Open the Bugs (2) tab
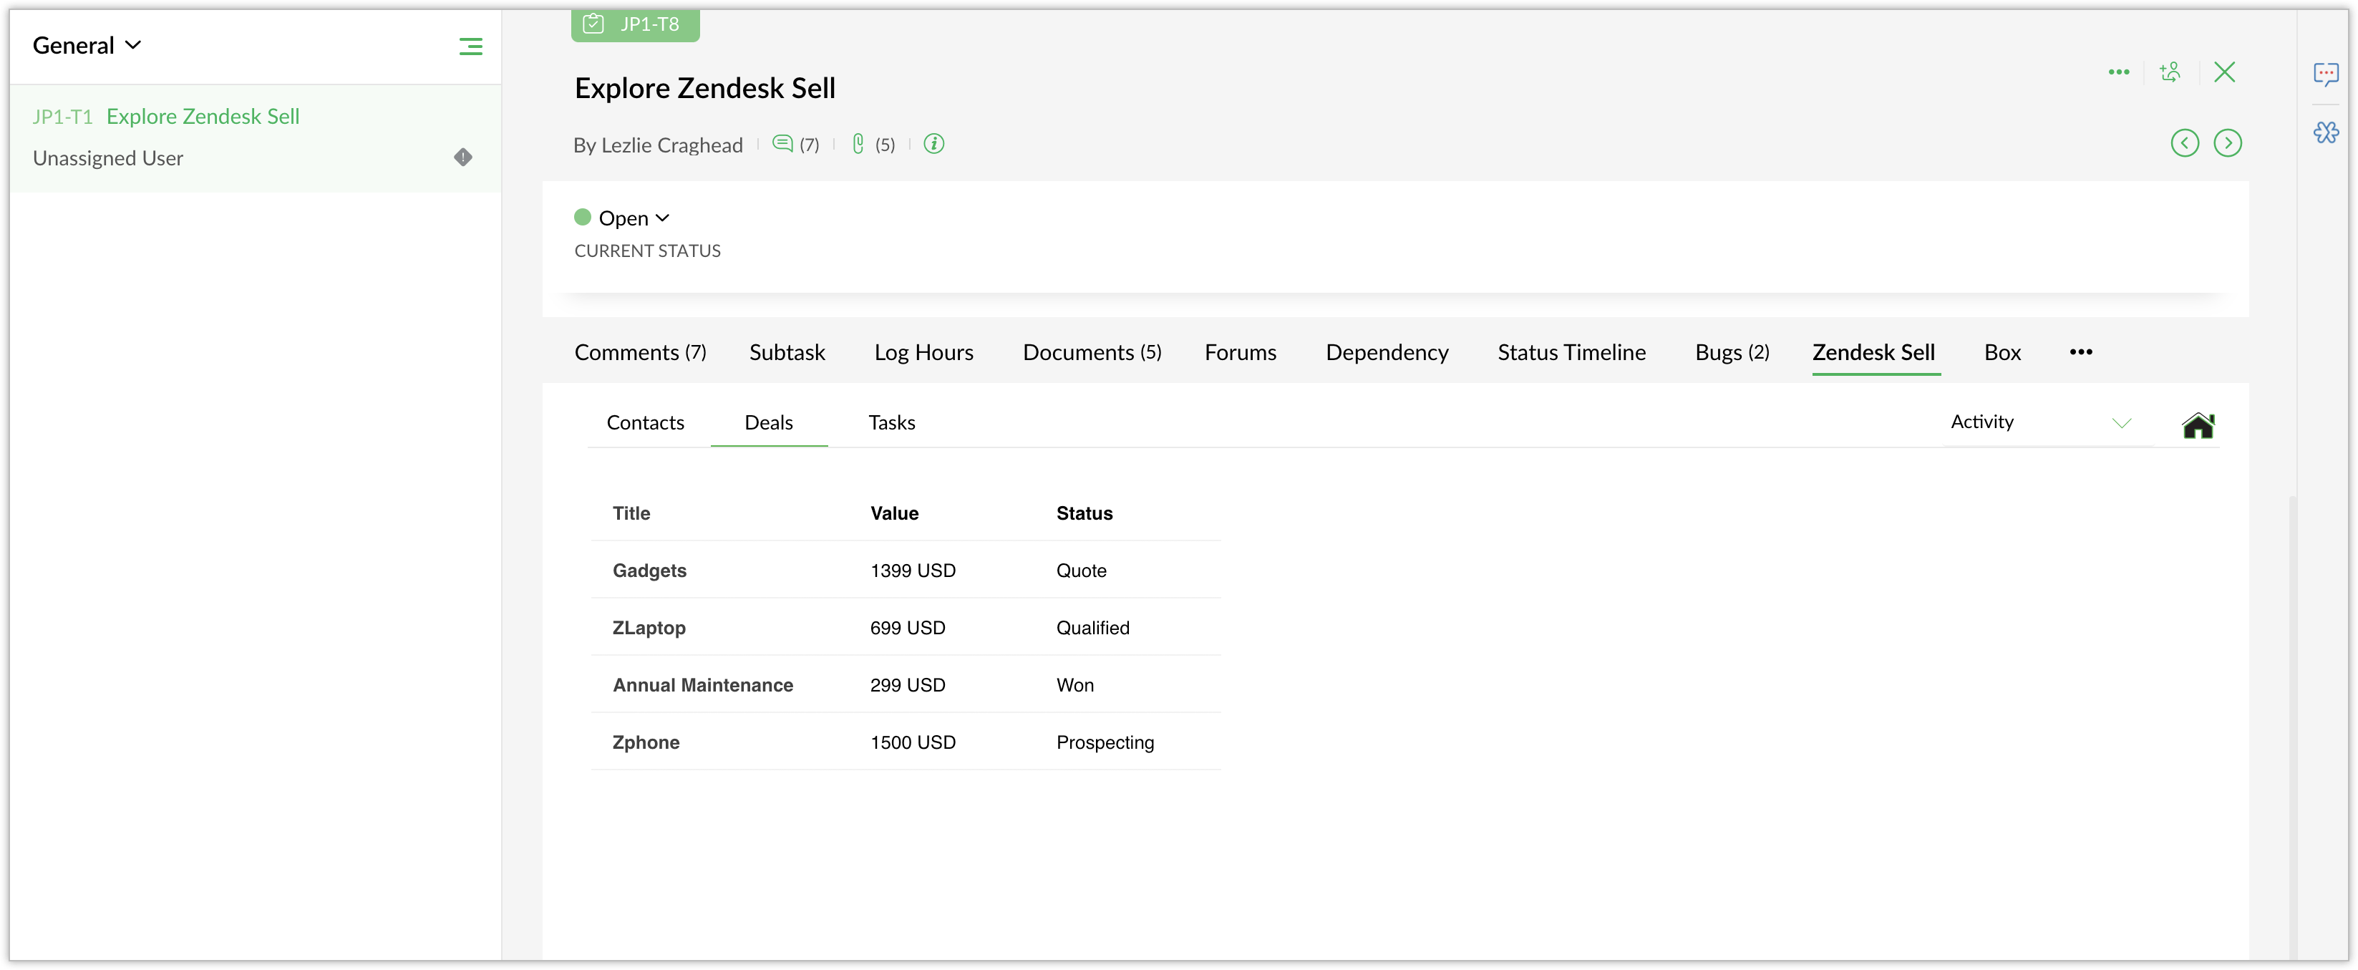 (1731, 352)
